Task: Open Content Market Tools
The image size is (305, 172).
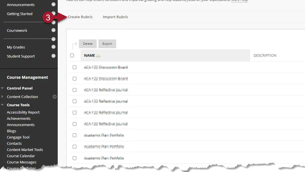Action: [25, 150]
